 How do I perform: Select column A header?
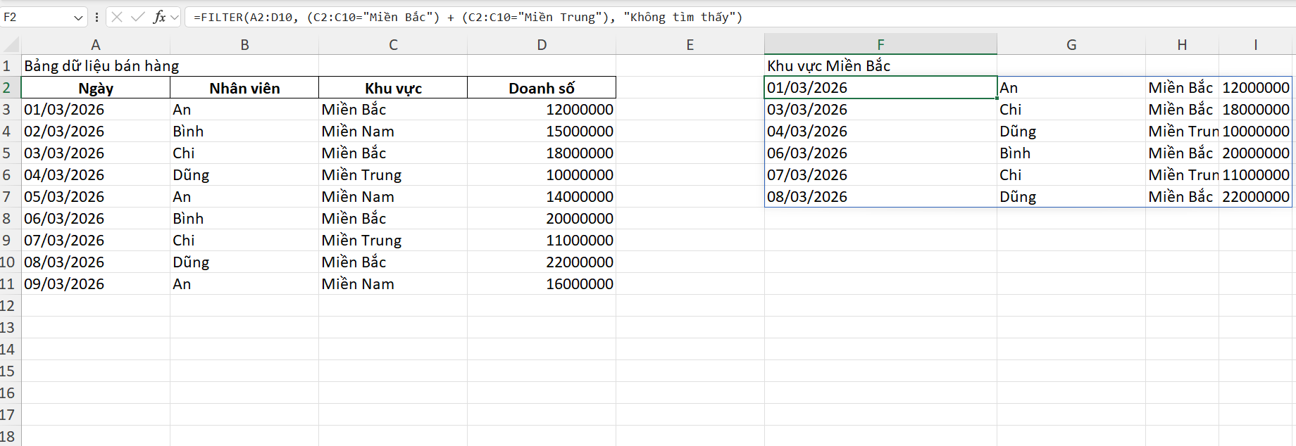click(x=96, y=45)
